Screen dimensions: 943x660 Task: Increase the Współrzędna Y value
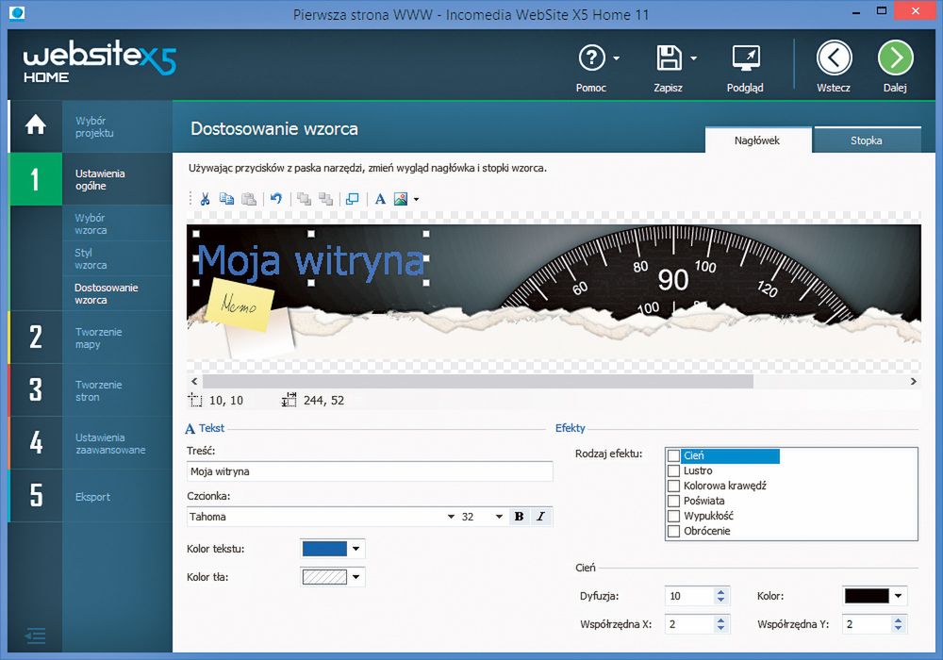click(898, 619)
